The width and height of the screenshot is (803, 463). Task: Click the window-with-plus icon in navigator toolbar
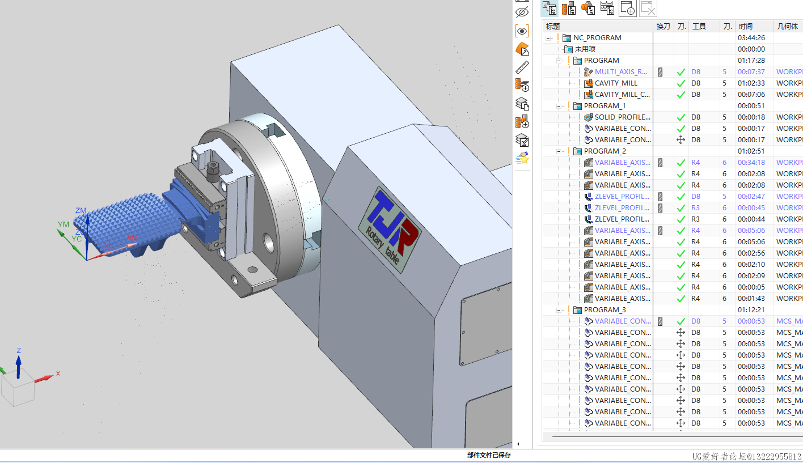627,8
